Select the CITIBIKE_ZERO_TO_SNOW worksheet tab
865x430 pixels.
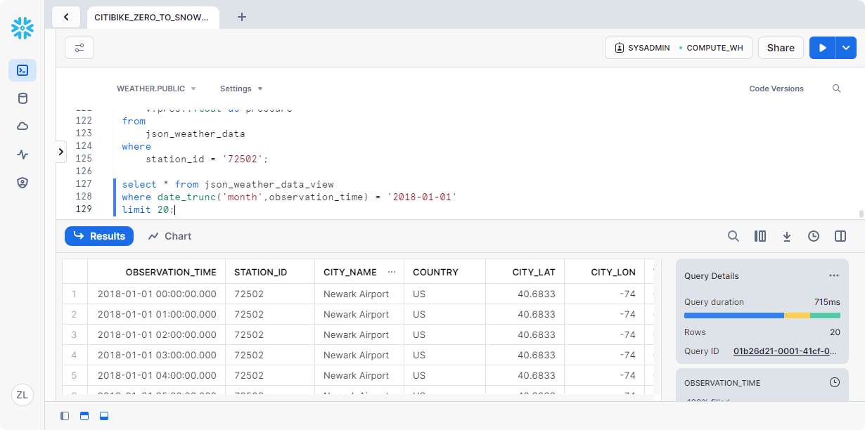[151, 17]
